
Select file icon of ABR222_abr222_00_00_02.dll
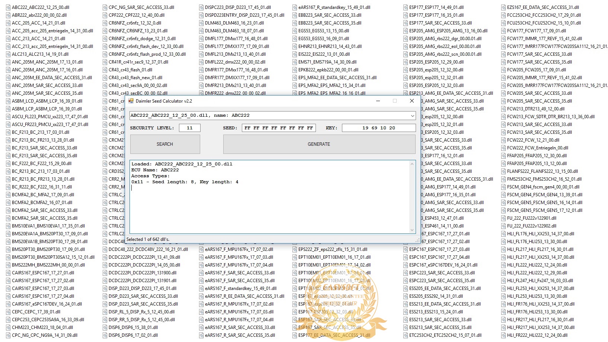(8, 15)
